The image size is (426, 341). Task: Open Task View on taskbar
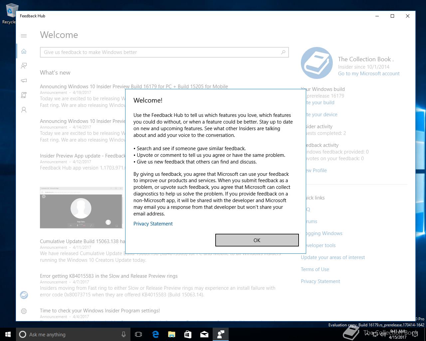138,334
